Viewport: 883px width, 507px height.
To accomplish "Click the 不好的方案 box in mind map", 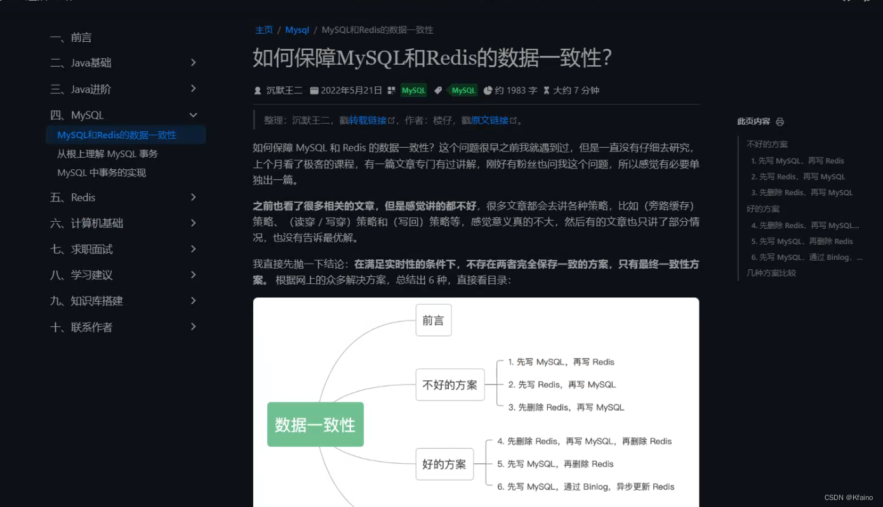I will pyautogui.click(x=450, y=385).
